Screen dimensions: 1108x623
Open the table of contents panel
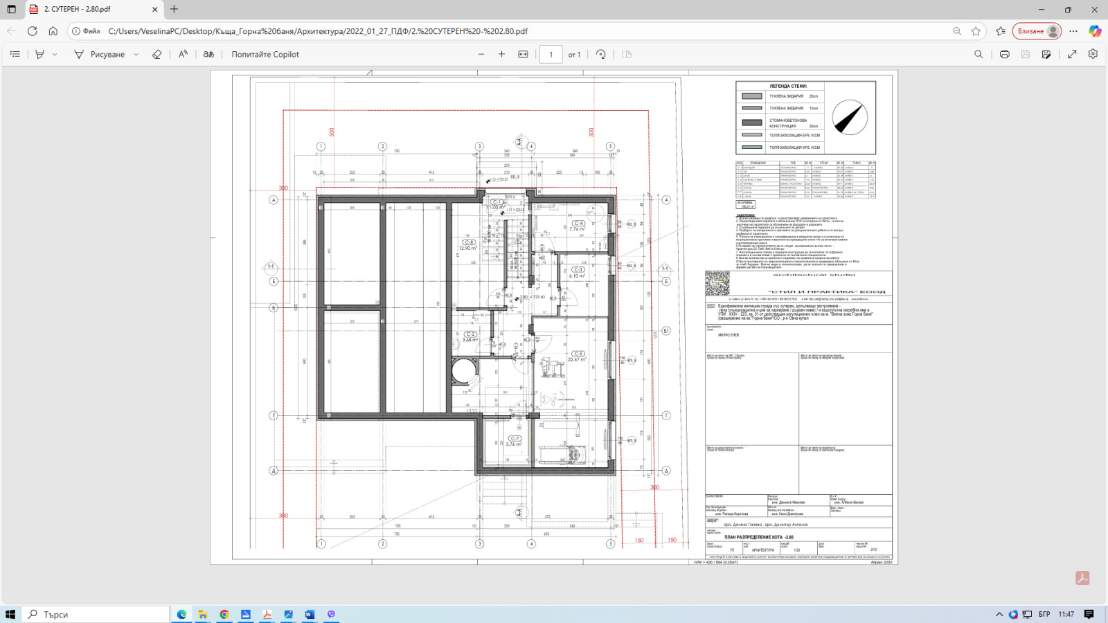point(15,54)
